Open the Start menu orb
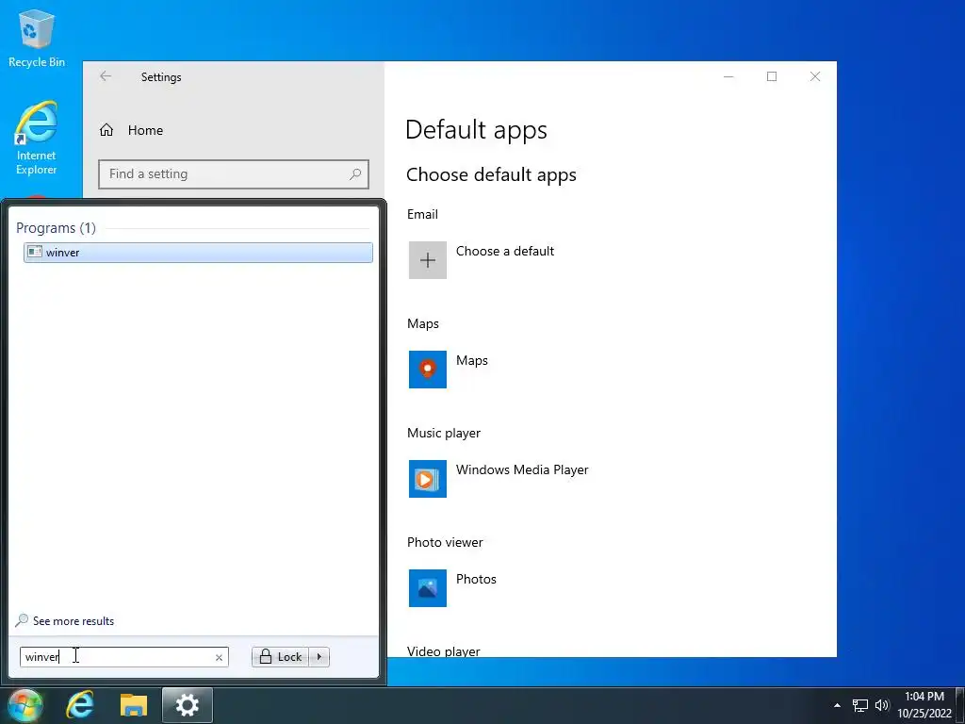Screen dimensions: 965x724 point(25,705)
